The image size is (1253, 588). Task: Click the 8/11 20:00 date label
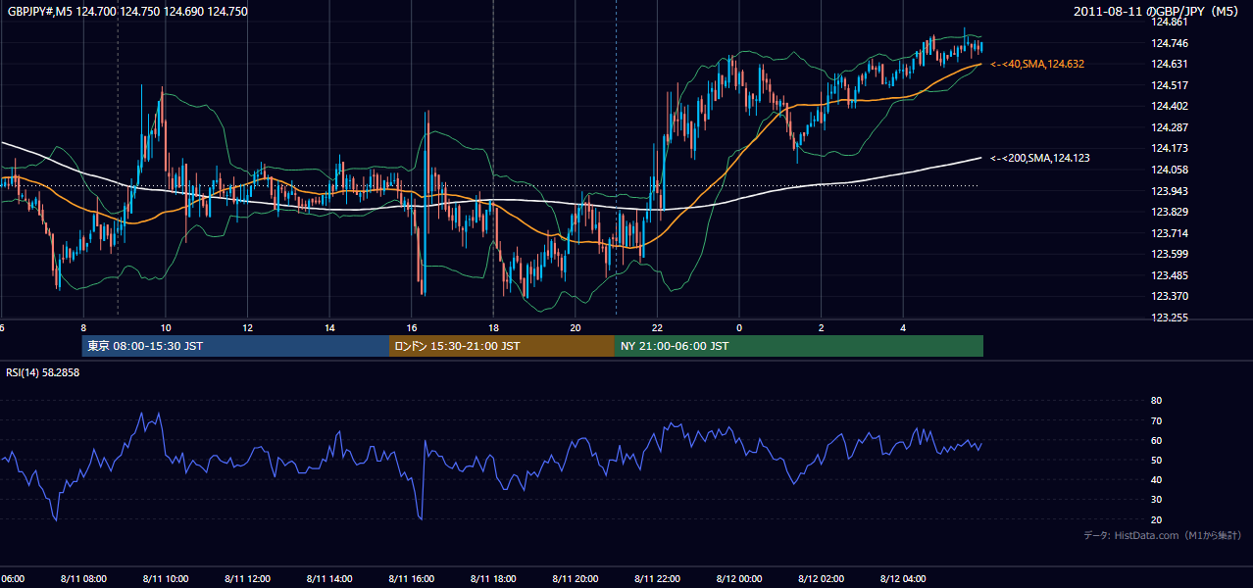[x=576, y=579]
